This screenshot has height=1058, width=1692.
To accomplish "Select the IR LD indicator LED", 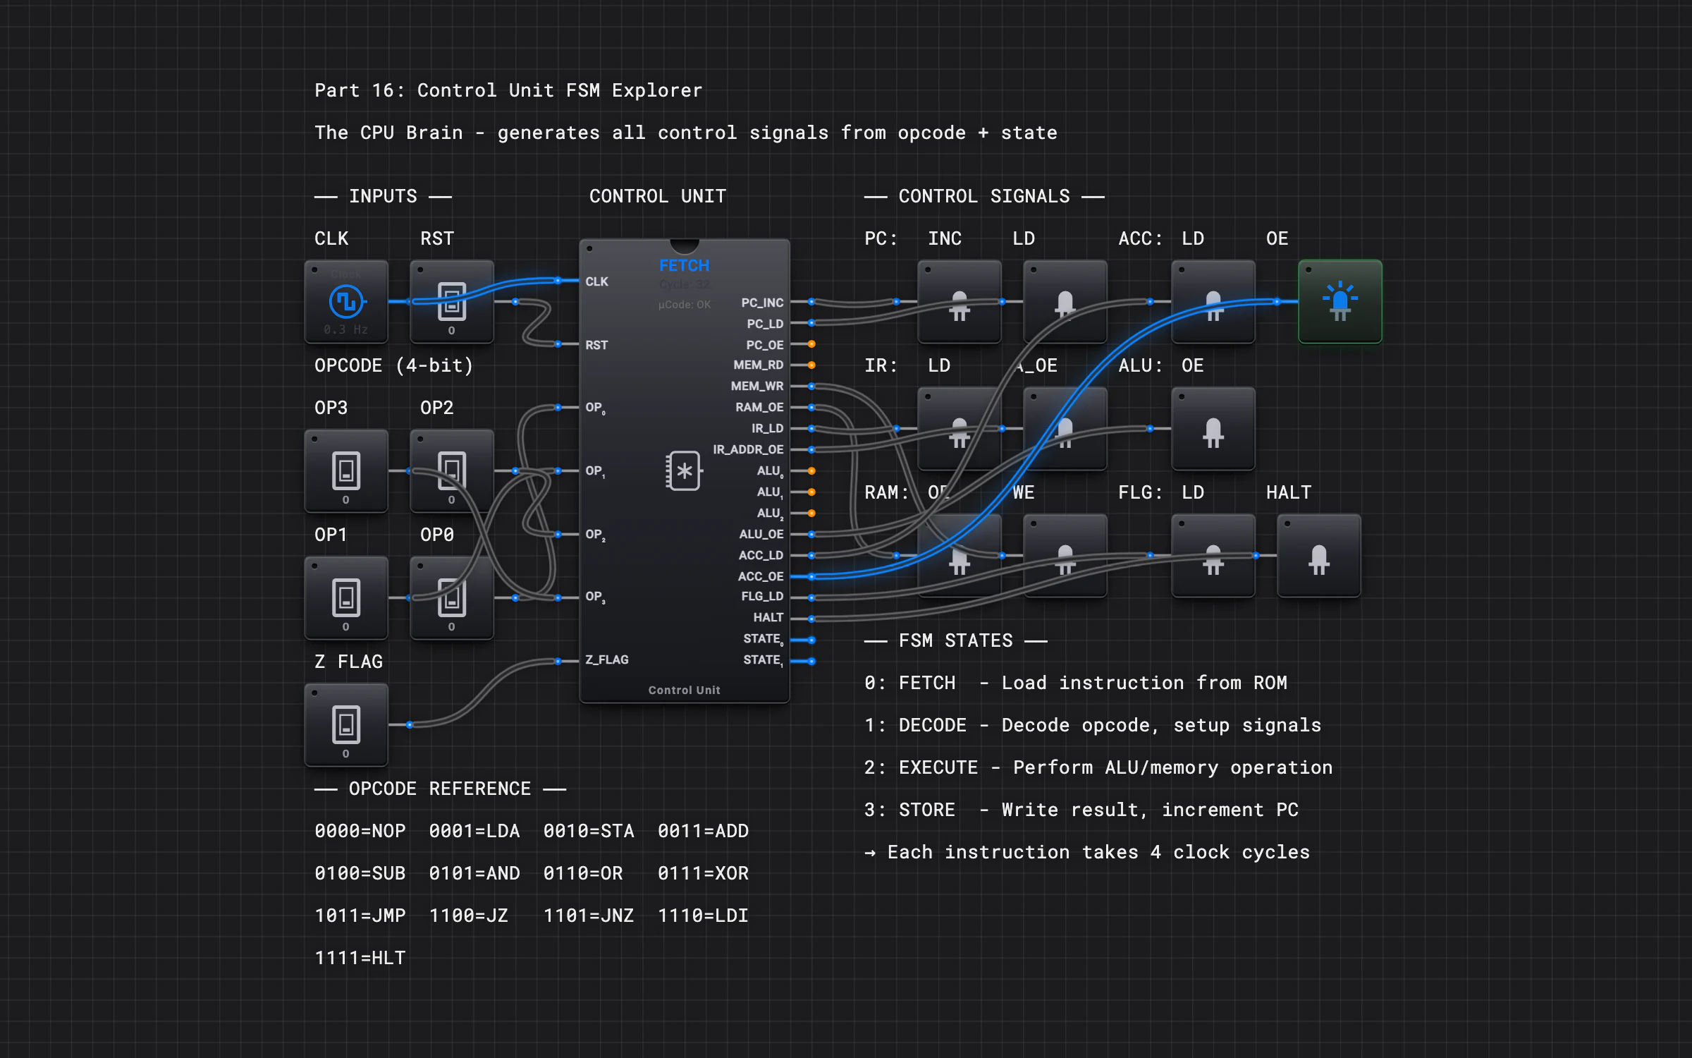I will pyautogui.click(x=960, y=428).
